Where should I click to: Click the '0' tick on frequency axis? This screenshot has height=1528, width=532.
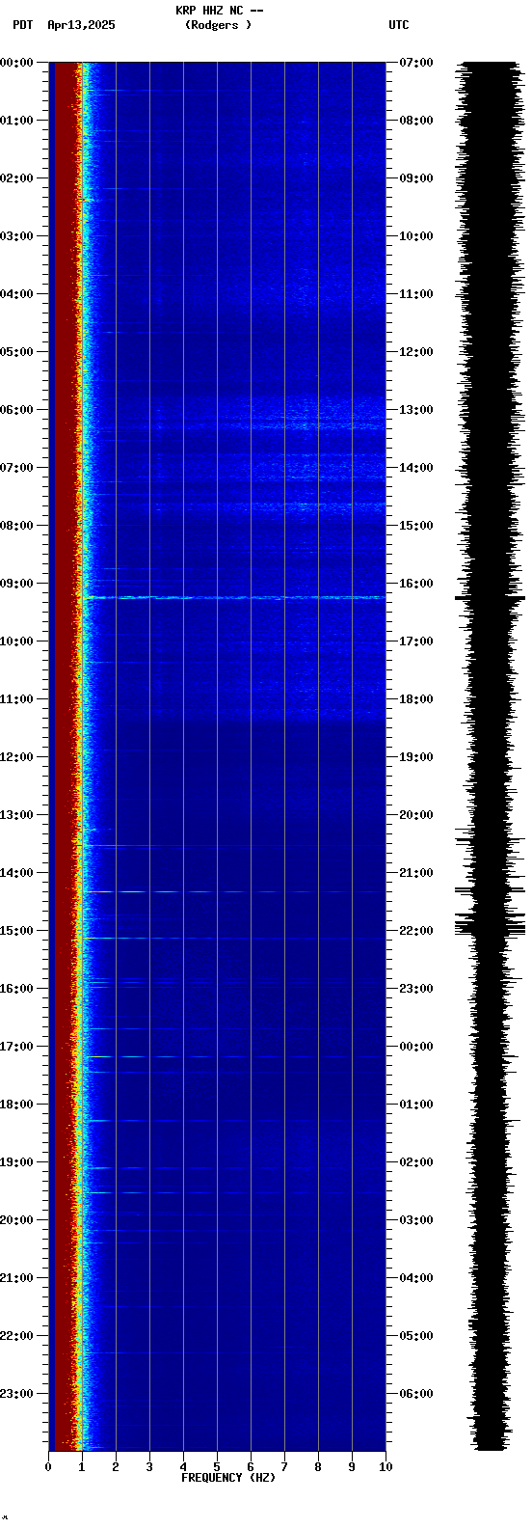click(48, 1467)
